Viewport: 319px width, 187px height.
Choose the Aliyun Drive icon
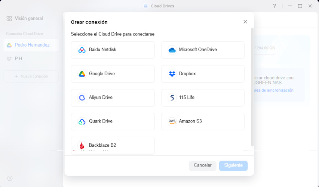coord(82,98)
